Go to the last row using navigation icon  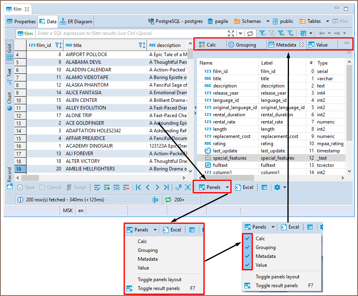click(x=166, y=187)
